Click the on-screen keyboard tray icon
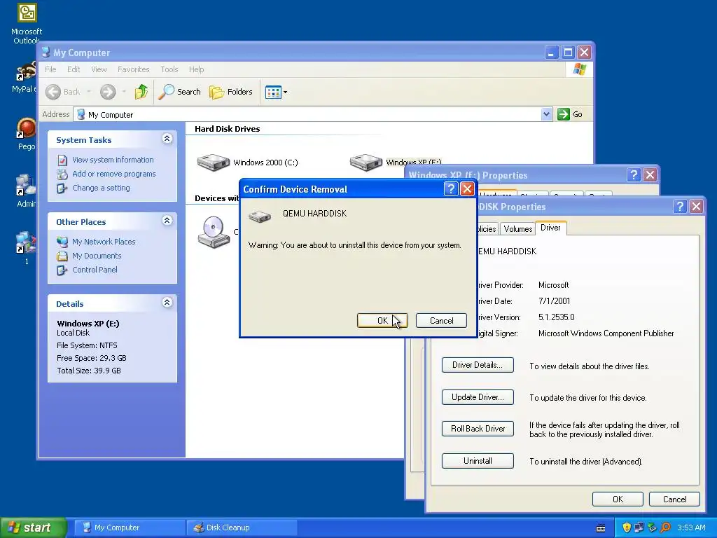The width and height of the screenshot is (717, 538). 601,528
